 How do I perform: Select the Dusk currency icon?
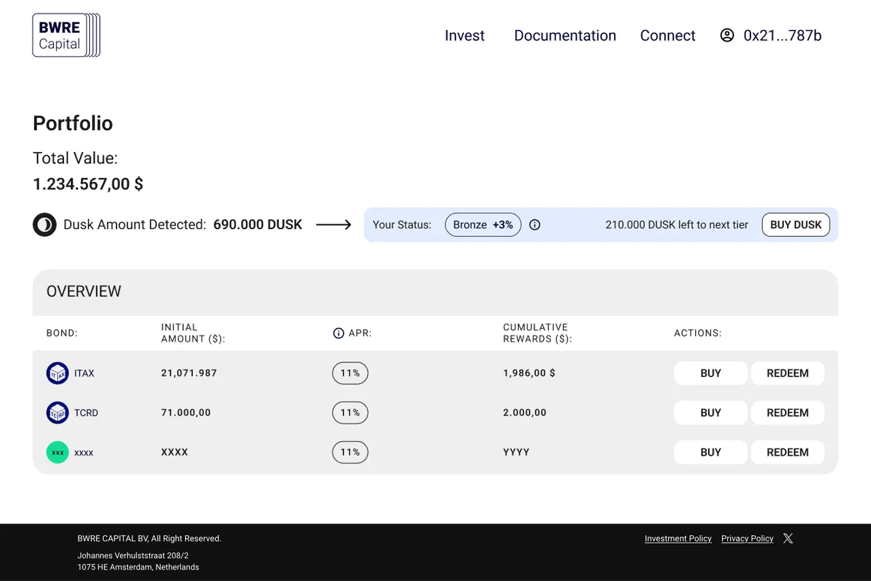[45, 225]
